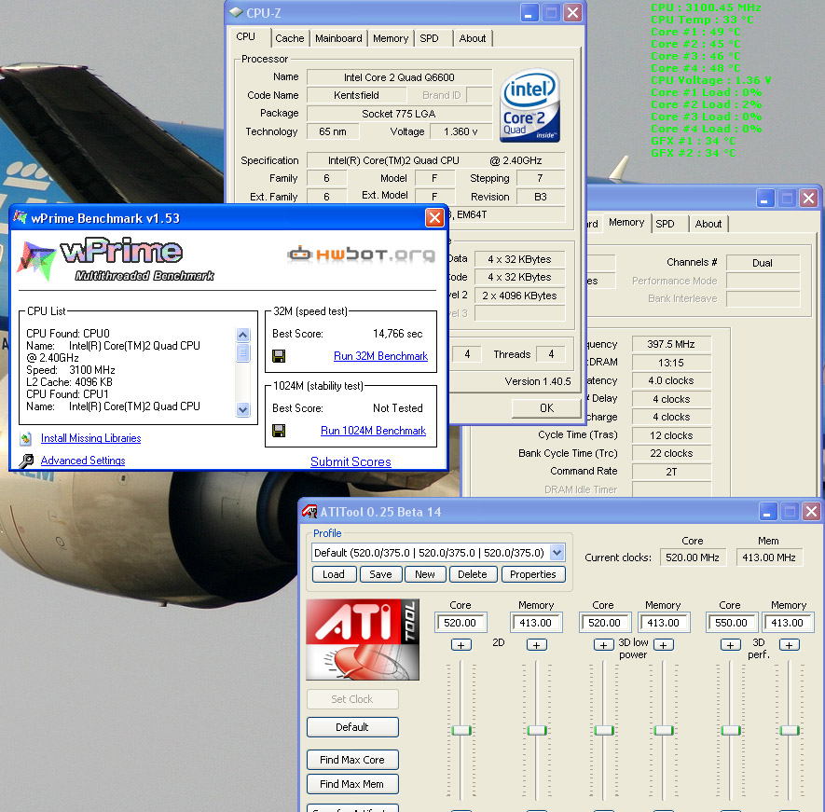The height and width of the screenshot is (812, 825).
Task: Click Delete profile button
Action: point(473,574)
